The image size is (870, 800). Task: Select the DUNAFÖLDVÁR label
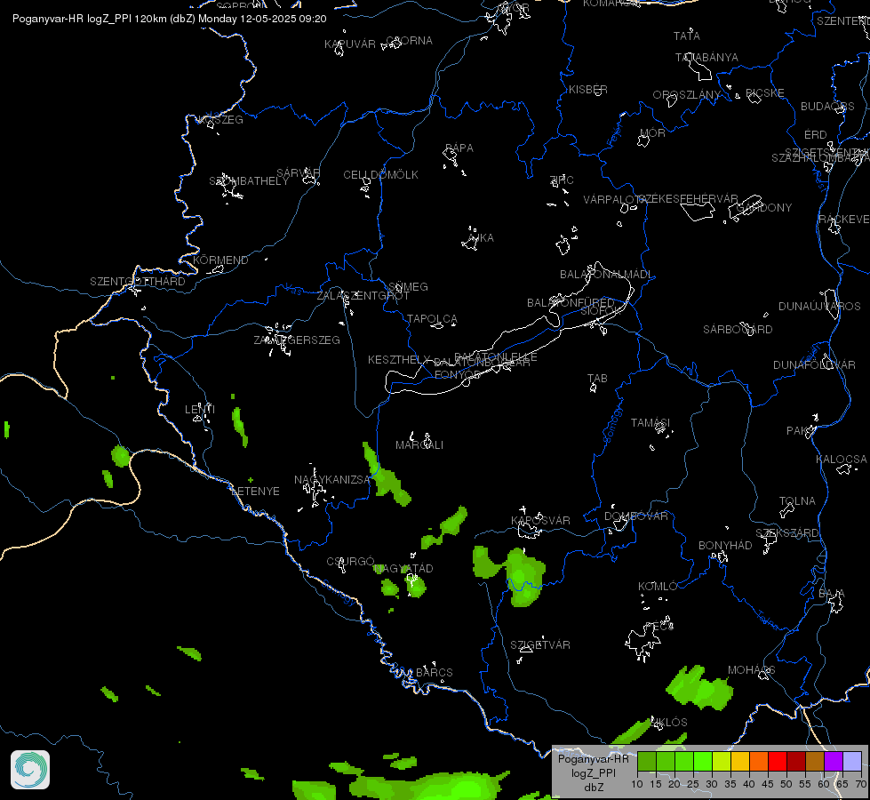[x=814, y=365]
